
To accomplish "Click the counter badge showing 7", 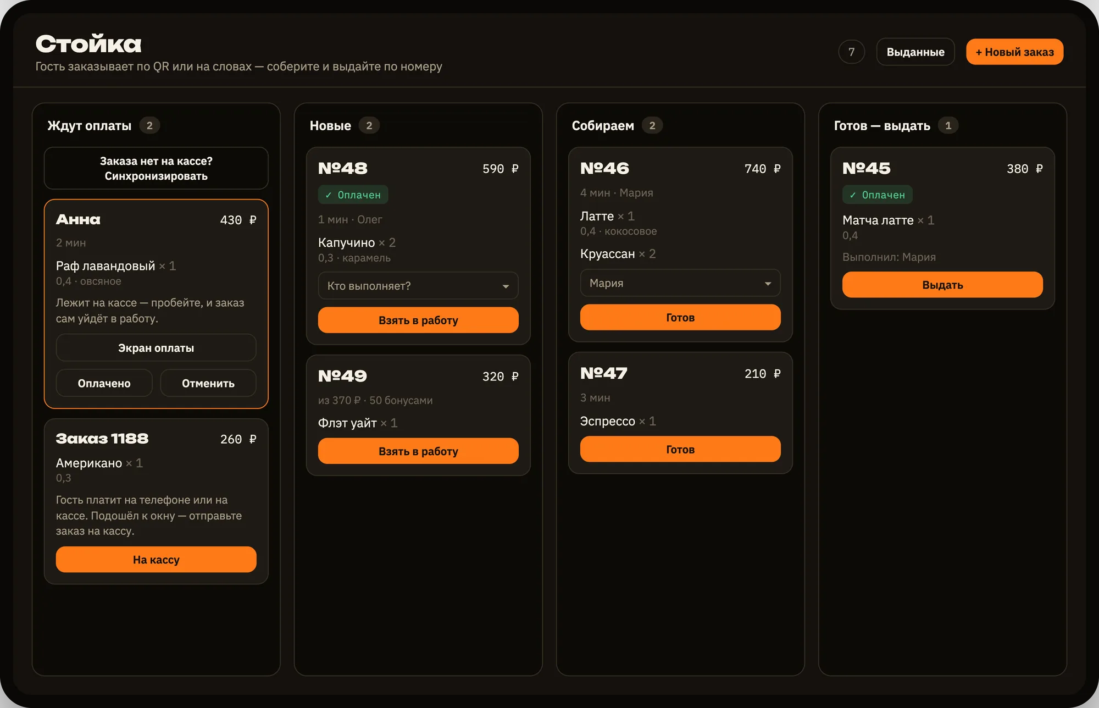I will [x=851, y=52].
